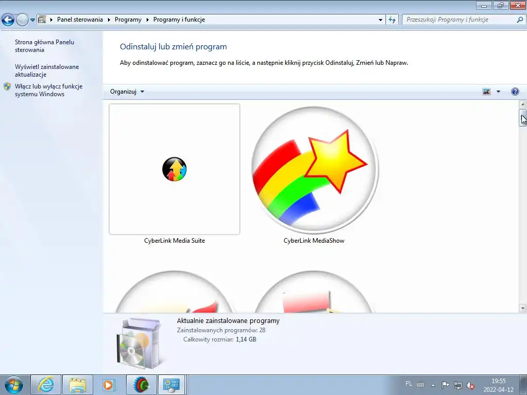Click the Control Panel icon in address bar
The image size is (527, 395).
pos(42,20)
